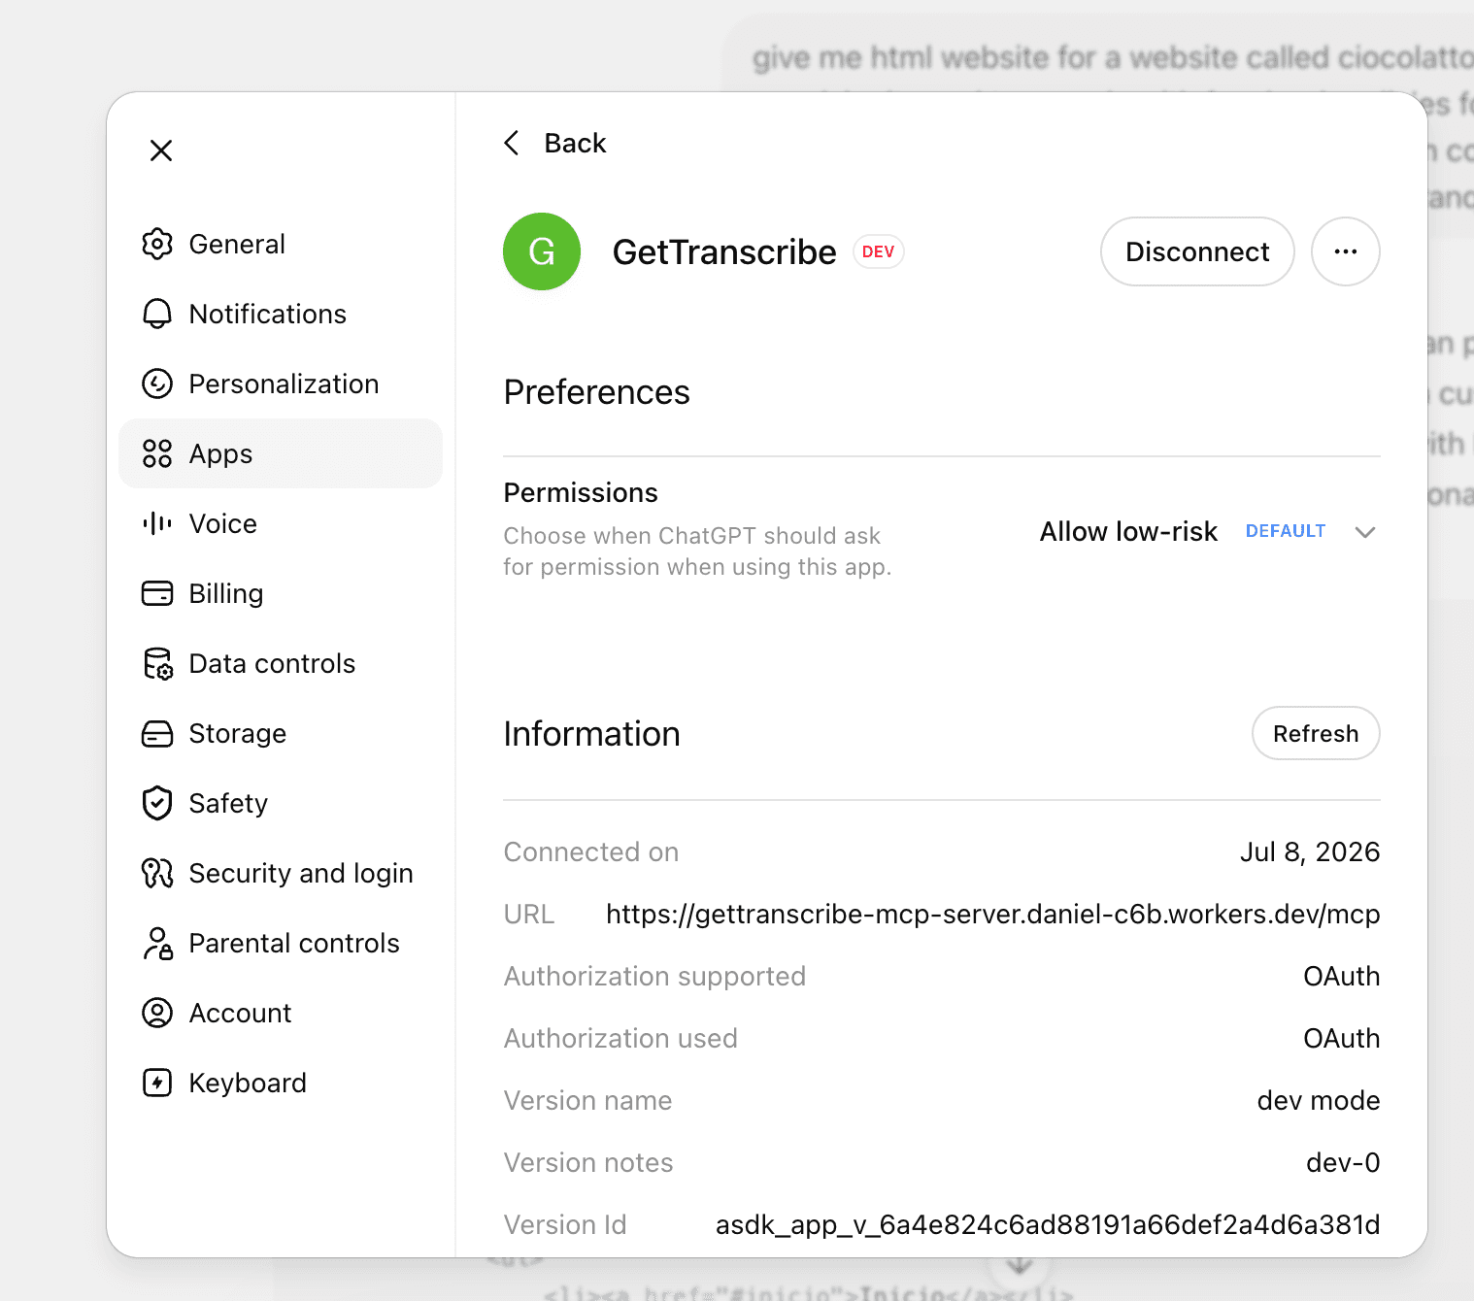Click the green GetTranscribe app logo
The height and width of the screenshot is (1301, 1474).
pyautogui.click(x=542, y=251)
